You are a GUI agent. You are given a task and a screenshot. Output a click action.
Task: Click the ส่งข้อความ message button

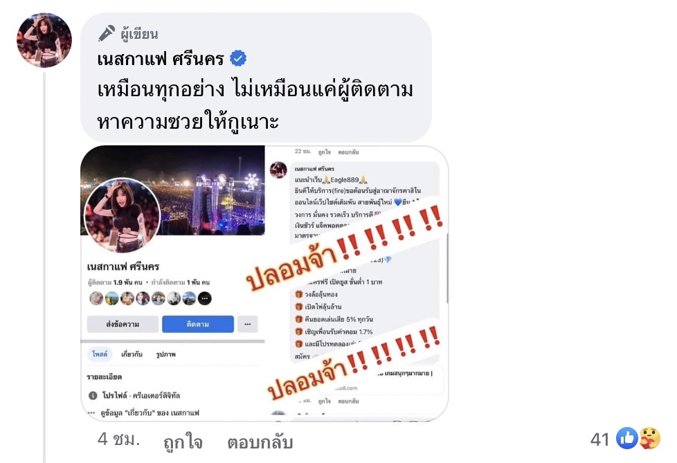pos(123,324)
